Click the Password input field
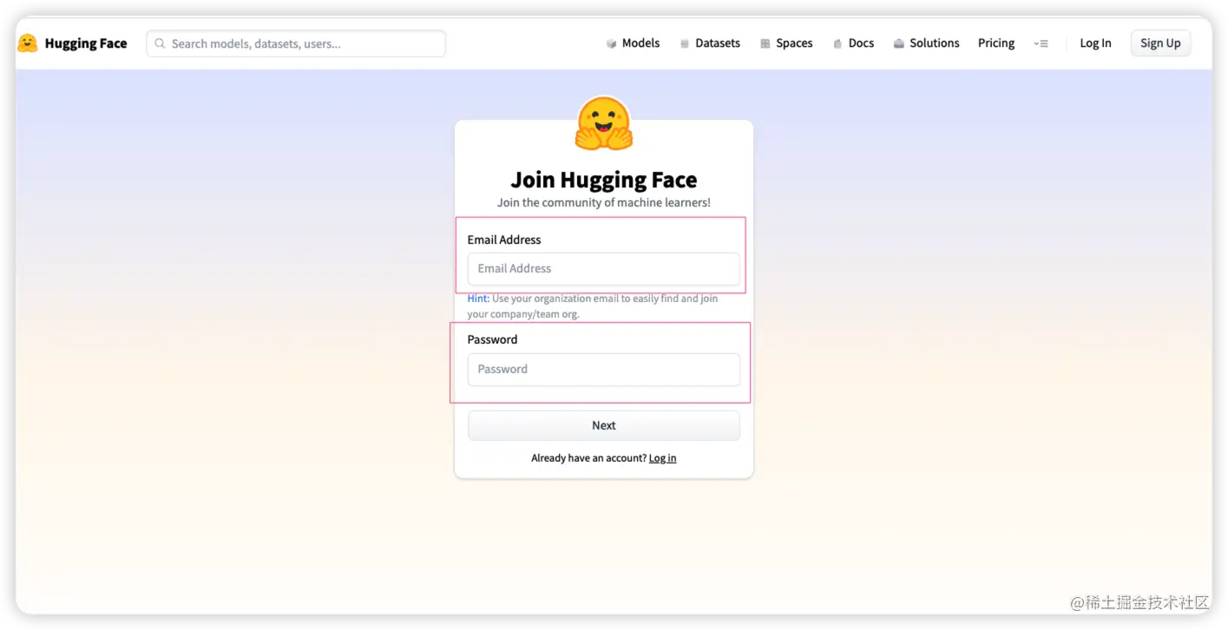Image resolution: width=1228 pixels, height=630 pixels. click(604, 370)
